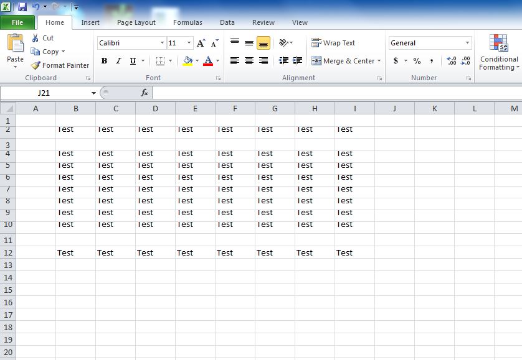This screenshot has height=360, width=522.
Task: Select cell B12 containing Test
Action: 75,252
